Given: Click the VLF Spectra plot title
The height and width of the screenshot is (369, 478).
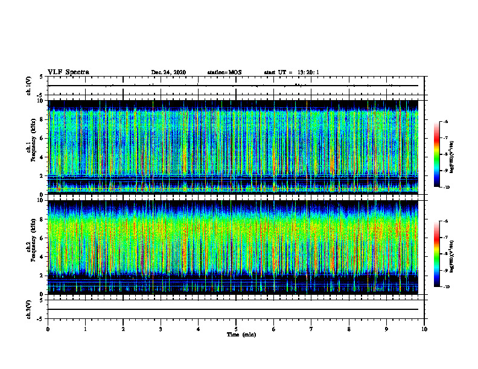Looking at the screenshot, I should click(69, 72).
